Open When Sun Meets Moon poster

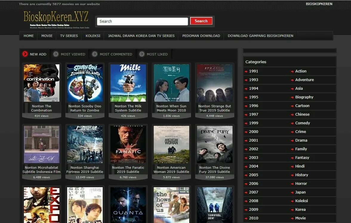pos(171,83)
